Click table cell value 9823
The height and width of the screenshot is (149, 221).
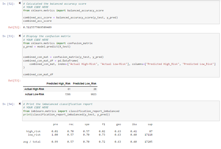tap(93, 94)
